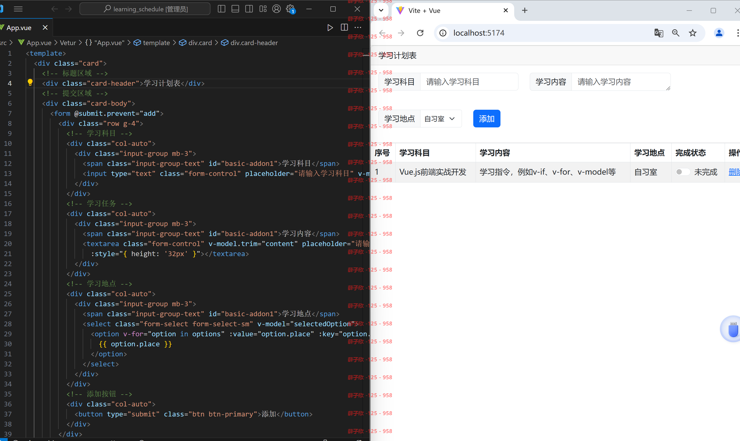Image resolution: width=740 pixels, height=441 pixels.
Task: Open the customize layout icon
Action: tap(263, 9)
